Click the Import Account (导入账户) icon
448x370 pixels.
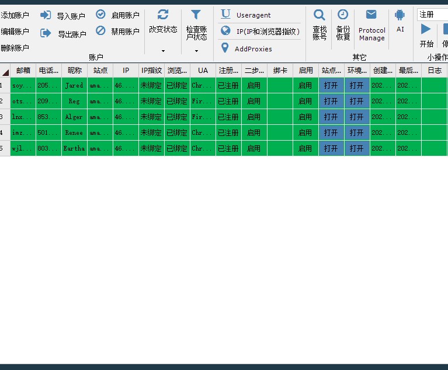click(x=46, y=15)
